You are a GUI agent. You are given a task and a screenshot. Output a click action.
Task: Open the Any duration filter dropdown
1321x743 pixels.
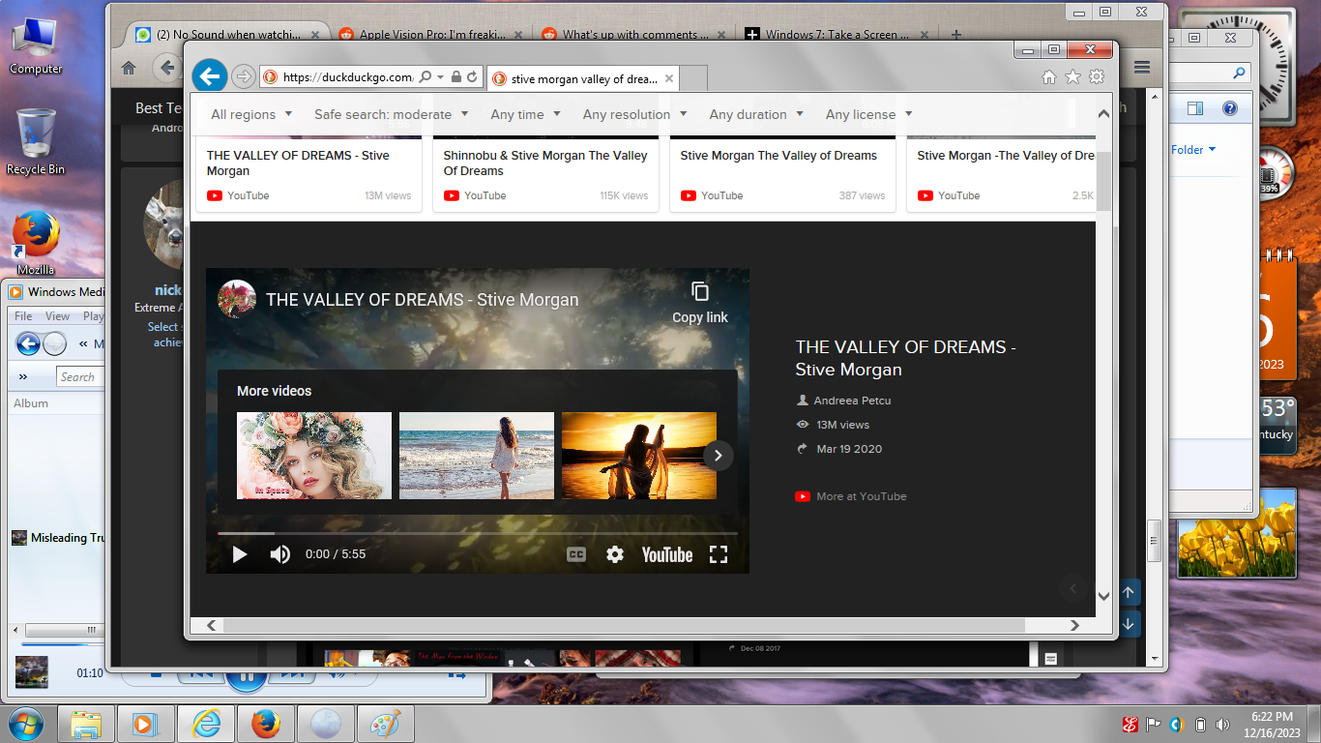pyautogui.click(x=756, y=114)
